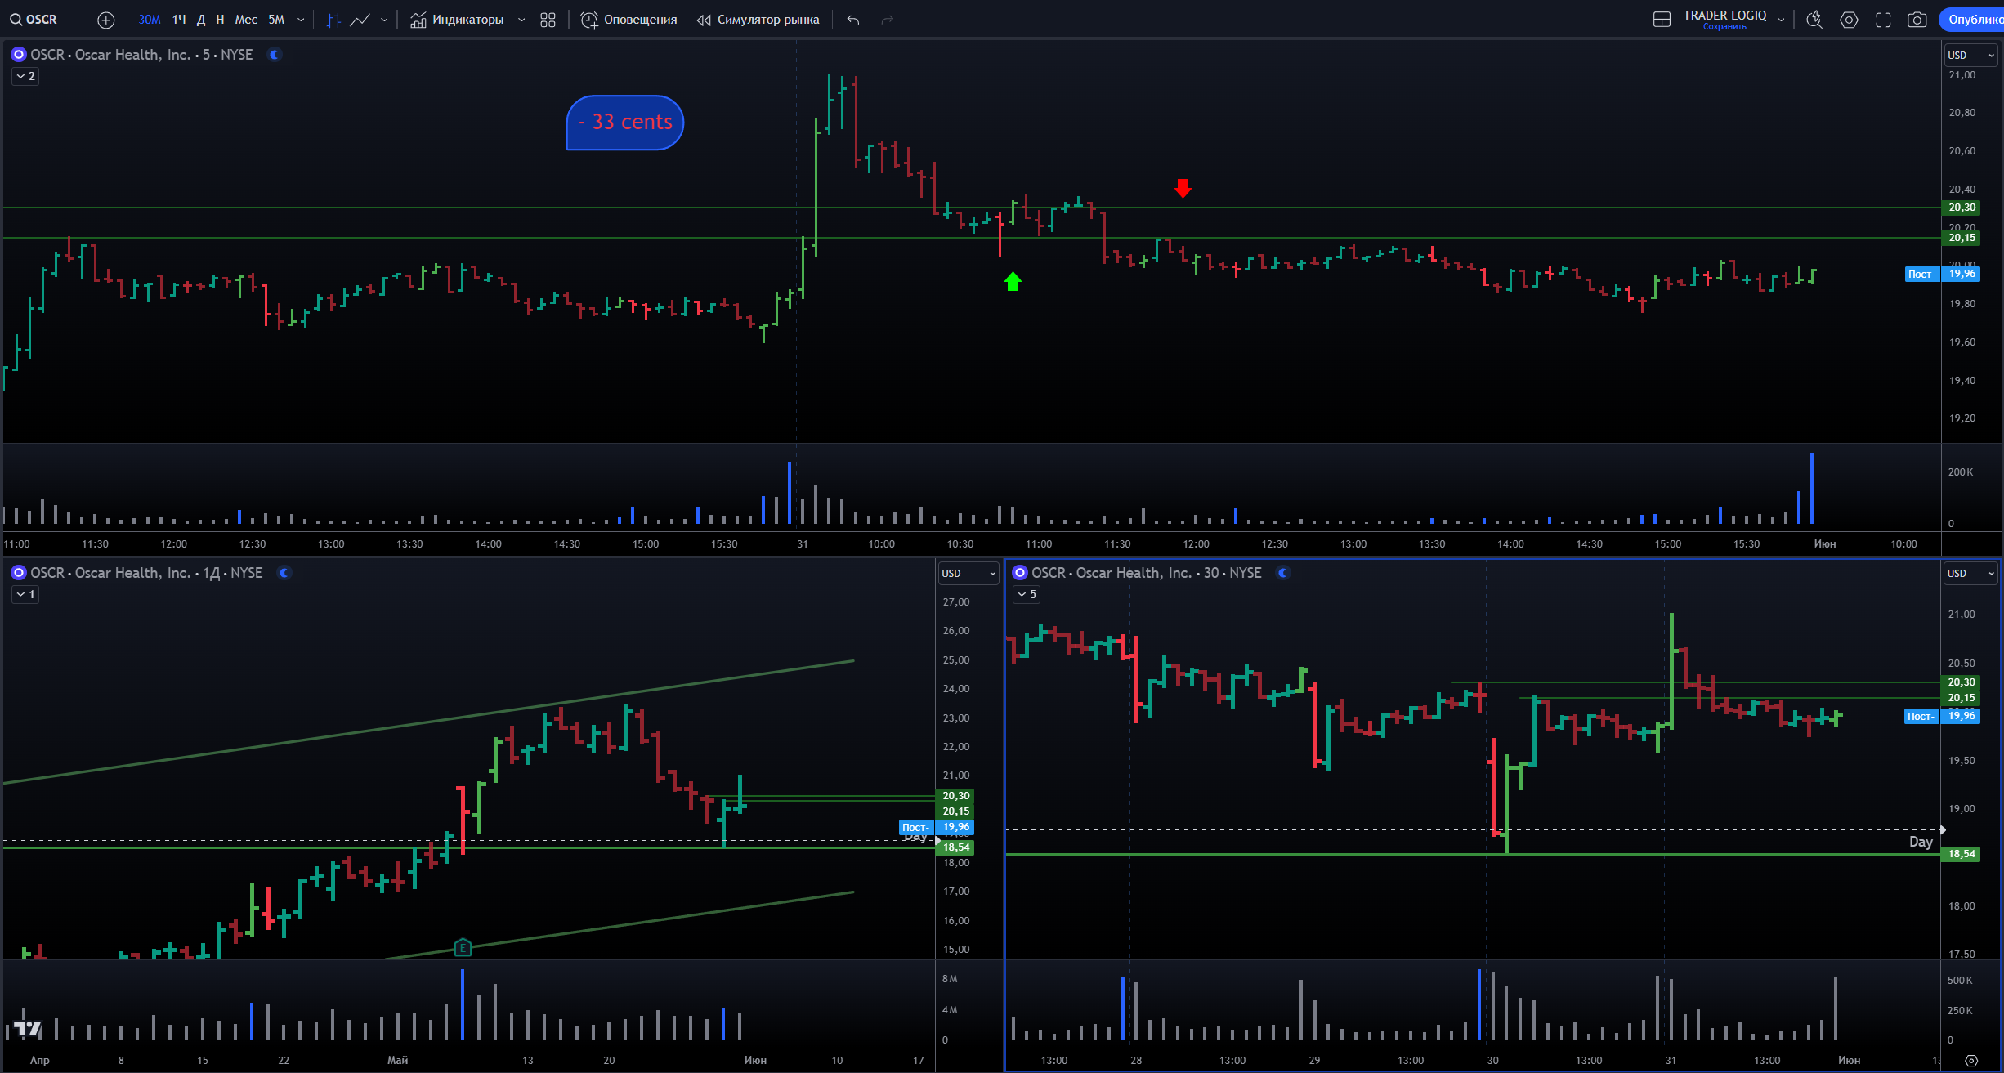
Task: Select the bars chart type icon
Action: click(333, 20)
